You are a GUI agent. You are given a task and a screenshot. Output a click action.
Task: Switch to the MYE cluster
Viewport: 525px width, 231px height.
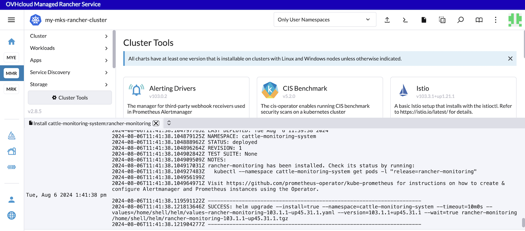[x=12, y=58]
